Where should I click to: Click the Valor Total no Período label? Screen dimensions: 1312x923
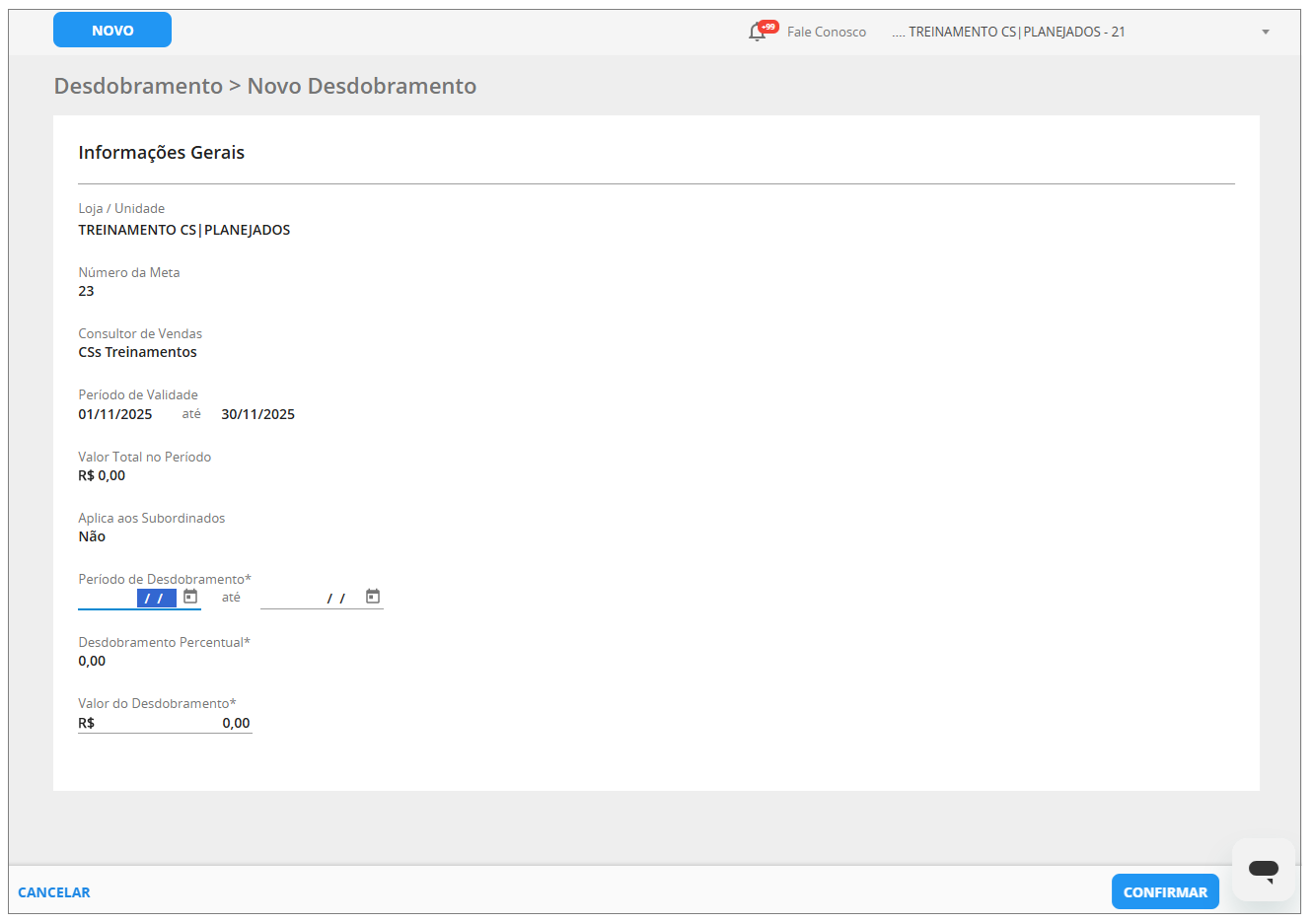(145, 457)
